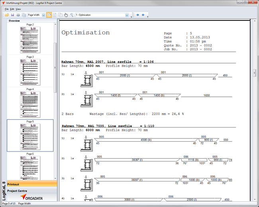Click the '1118 (b)' cut segment

pyautogui.click(x=193, y=160)
